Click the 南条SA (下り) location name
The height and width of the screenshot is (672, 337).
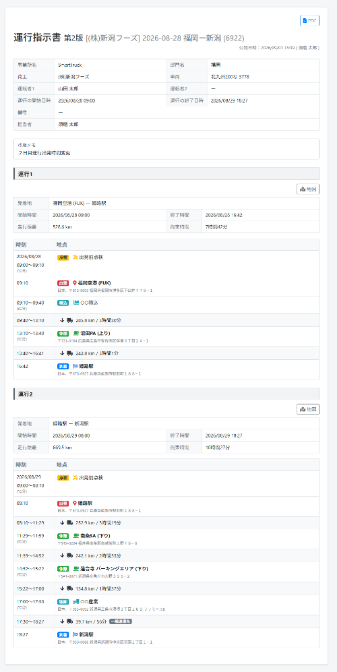[96, 536]
